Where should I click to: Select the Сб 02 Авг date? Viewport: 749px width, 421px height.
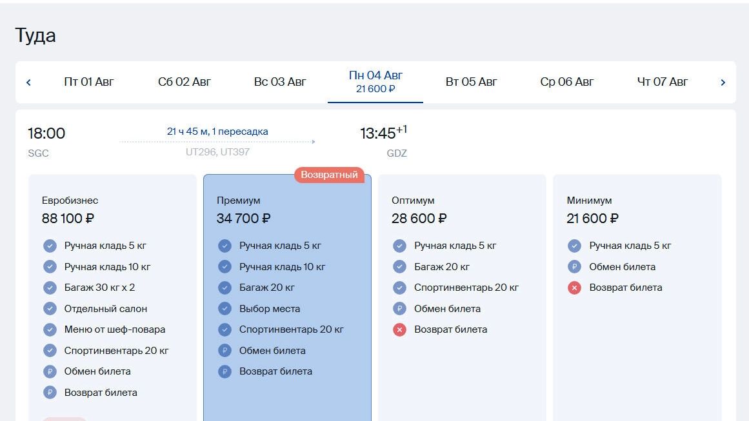point(185,82)
